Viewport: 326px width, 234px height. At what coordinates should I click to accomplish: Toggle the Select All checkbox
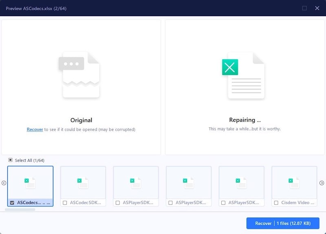point(11,160)
